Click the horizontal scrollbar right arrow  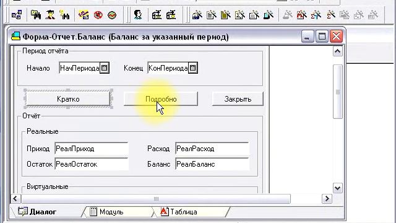[327, 198]
